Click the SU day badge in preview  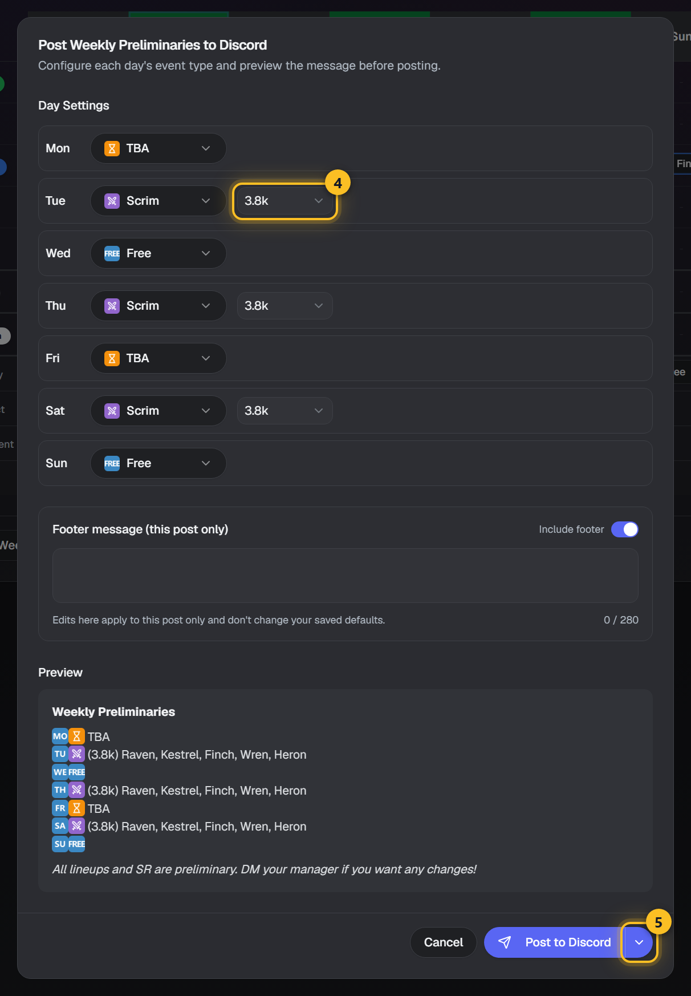click(x=60, y=844)
